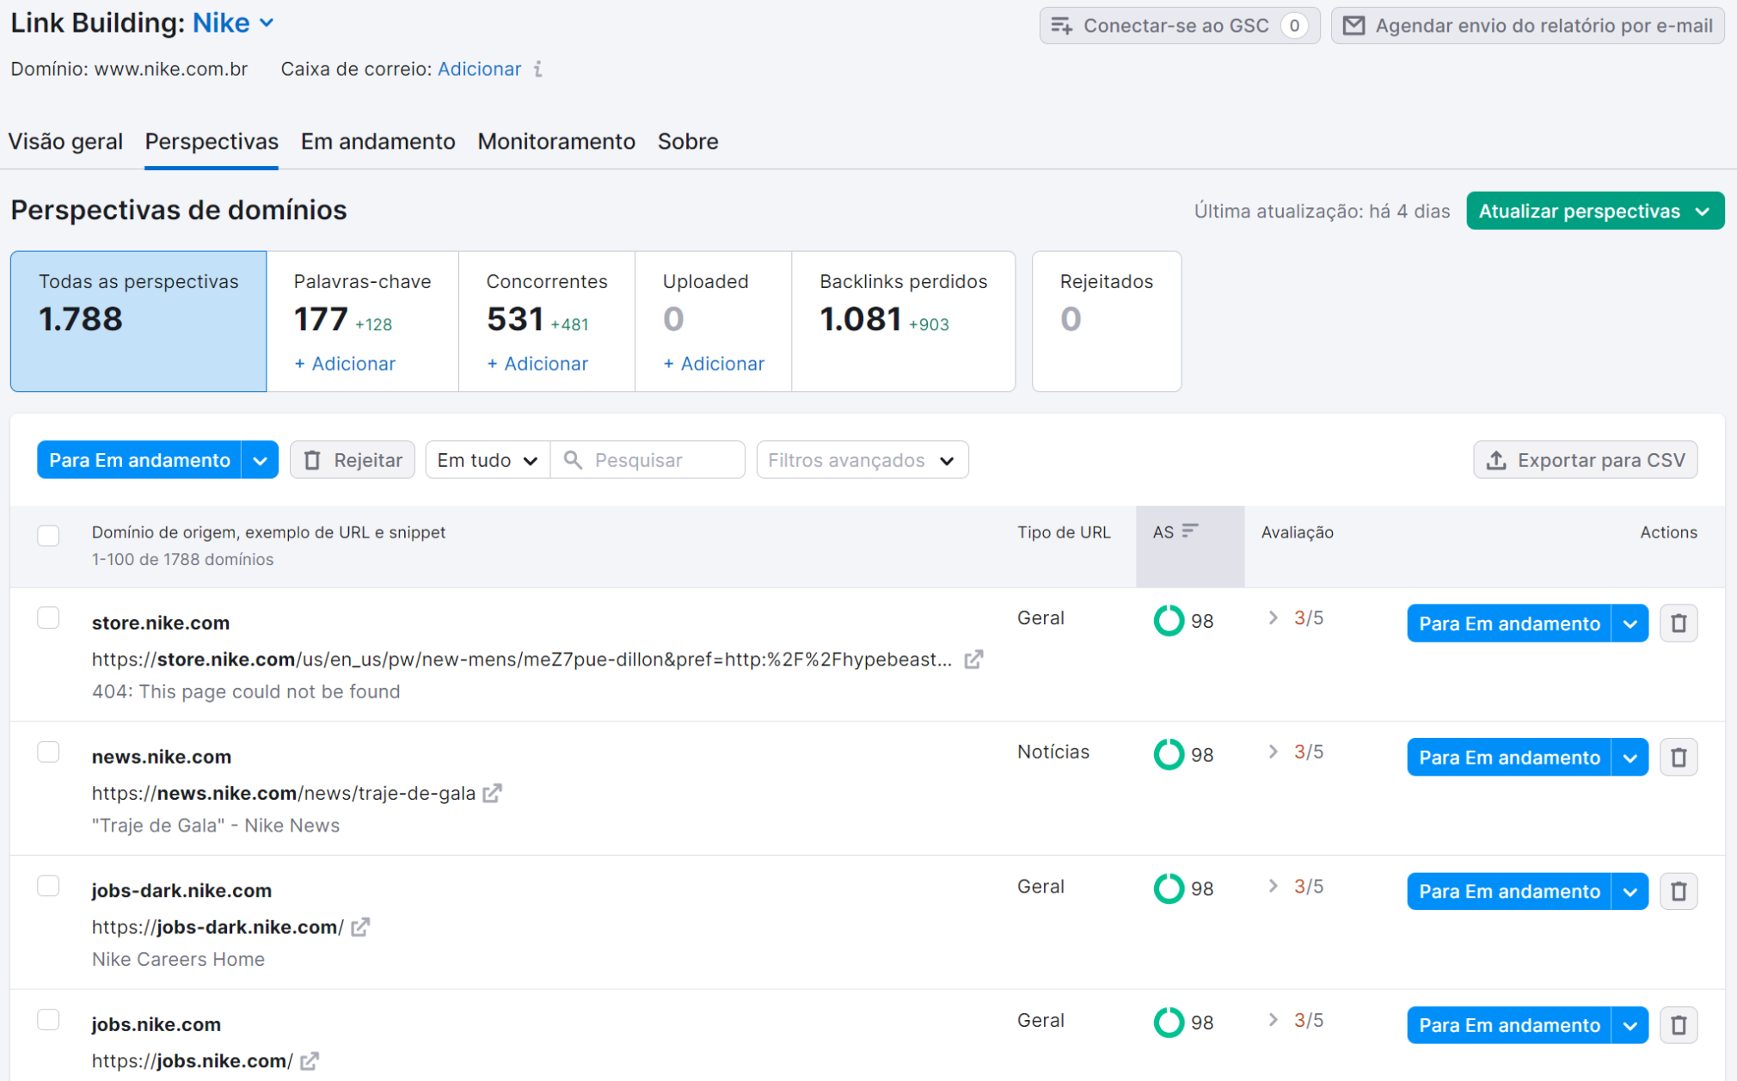The image size is (1737, 1081).
Task: Click the AS column sort icon
Action: click(x=1190, y=531)
